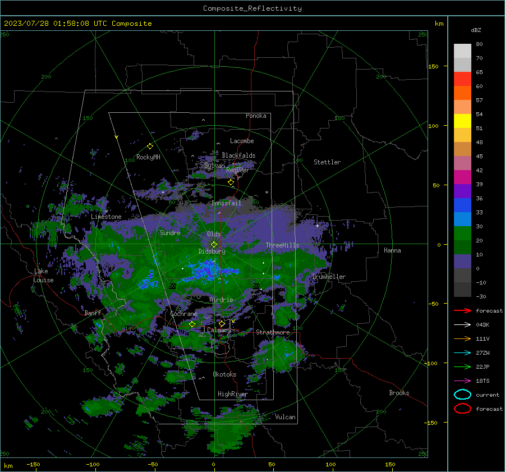This screenshot has width=505, height=472.
Task: Click the Strathmore town label
Action: click(273, 332)
